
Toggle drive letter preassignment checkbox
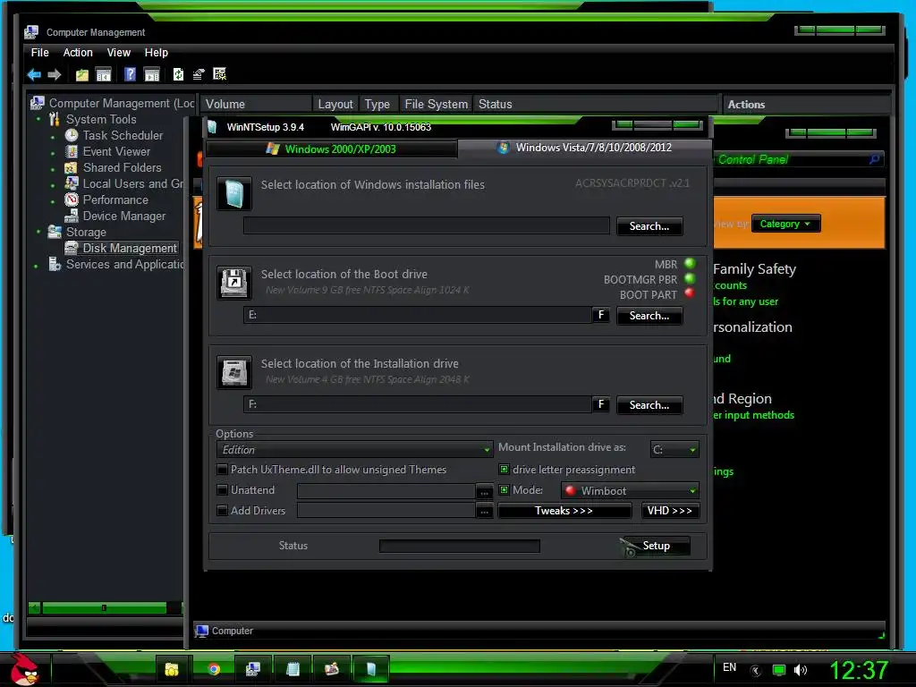point(505,470)
